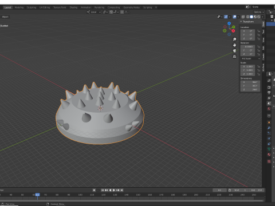Viewport: 275px width, 206px height.
Task: Switch to Shading workspace tab
Action: (x=73, y=7)
